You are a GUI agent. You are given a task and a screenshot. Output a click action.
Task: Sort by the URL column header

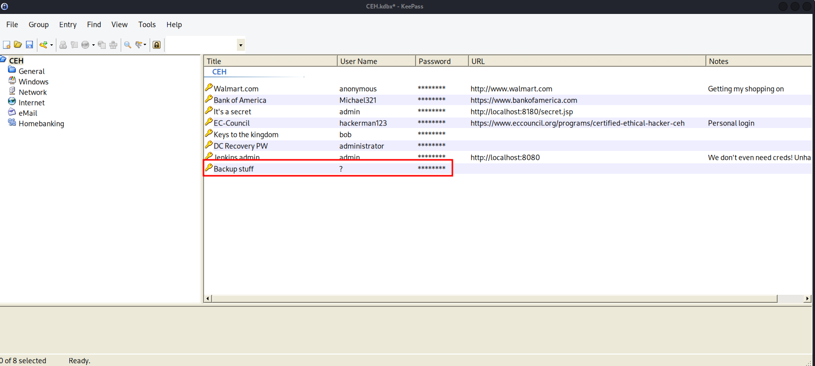(x=587, y=61)
